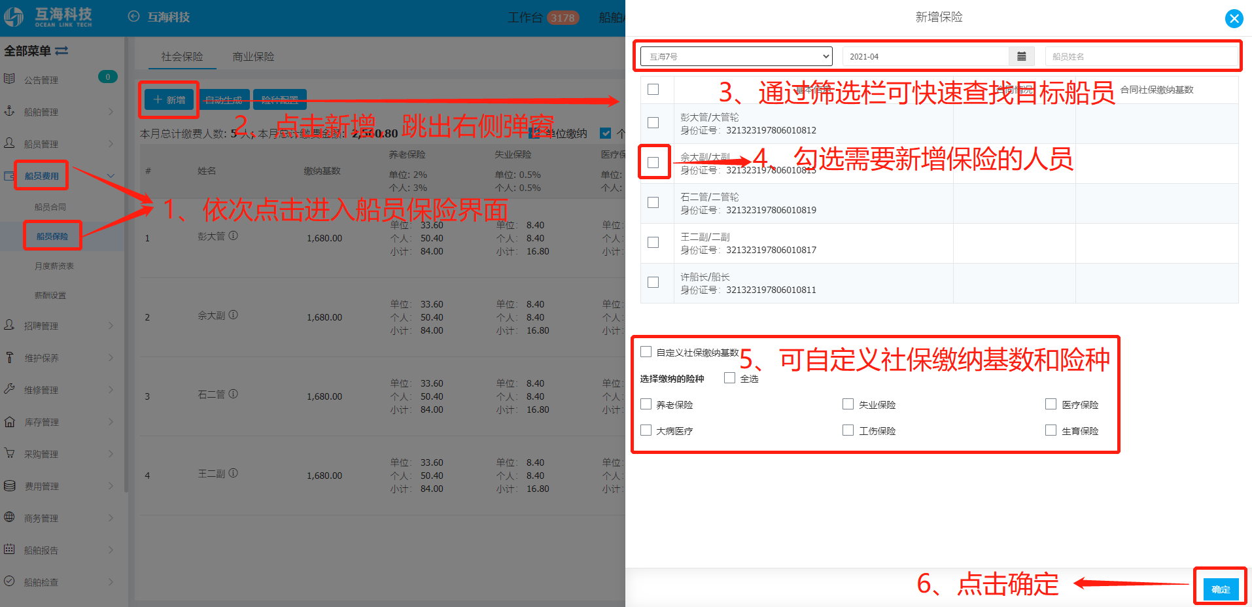Expand the 费用管理 menu chevron

pos(111,485)
